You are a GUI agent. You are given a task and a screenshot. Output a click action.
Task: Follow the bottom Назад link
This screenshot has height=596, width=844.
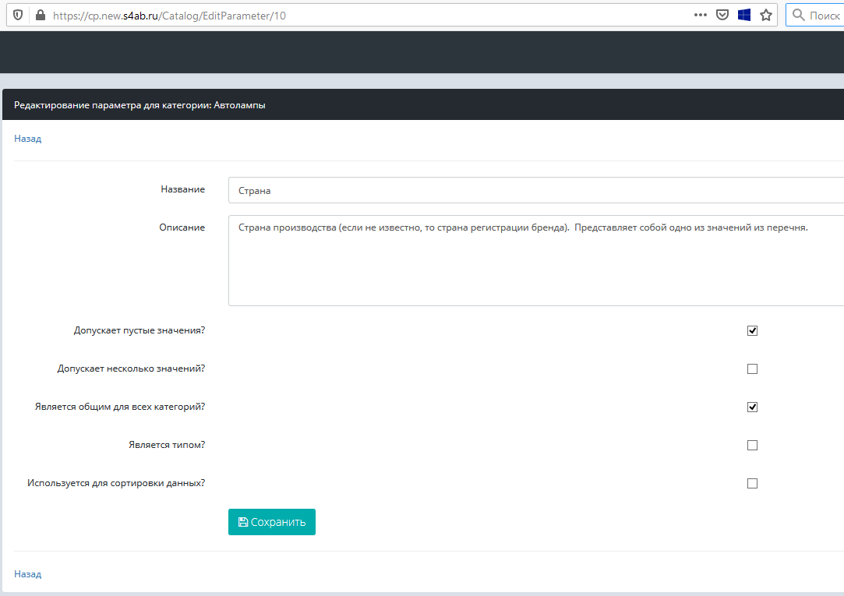(27, 574)
